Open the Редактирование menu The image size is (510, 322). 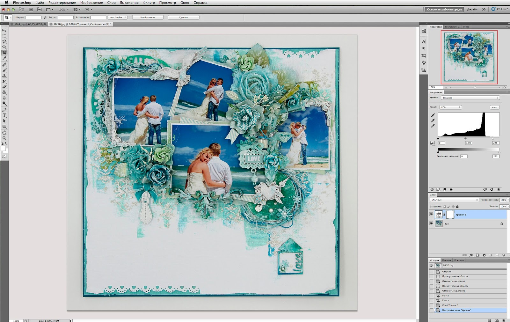(62, 3)
